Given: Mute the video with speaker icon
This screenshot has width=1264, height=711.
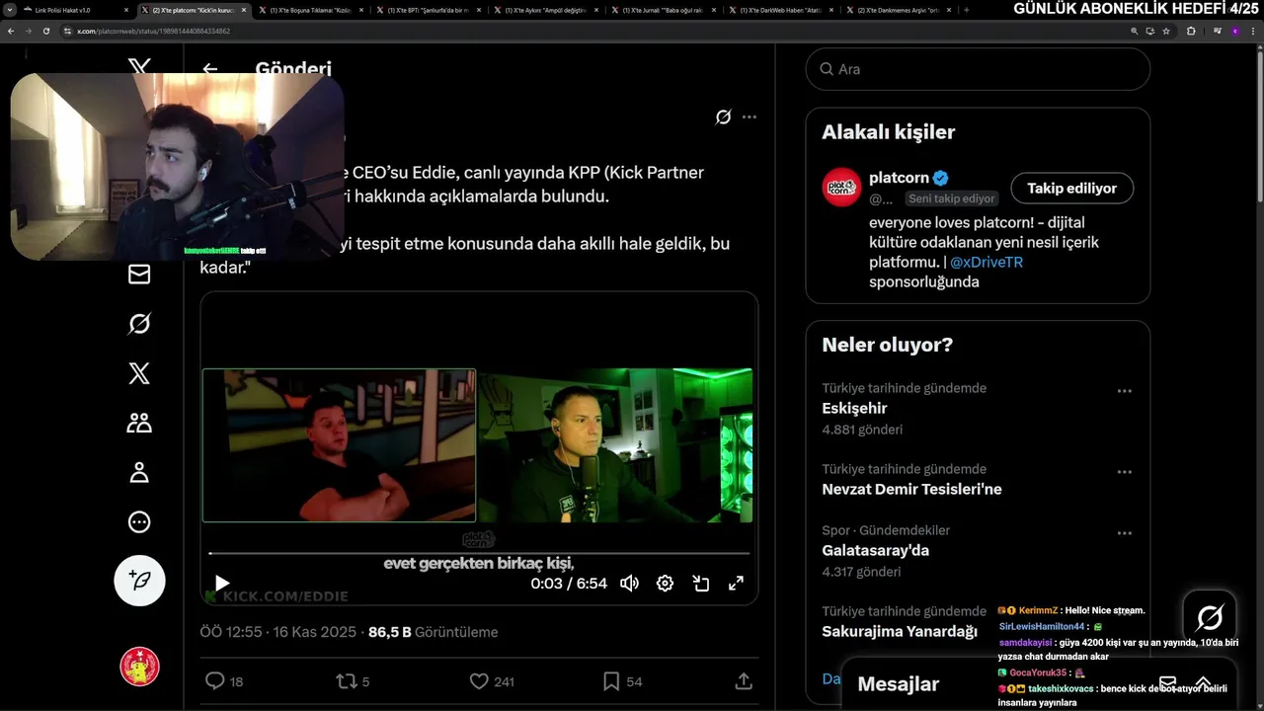Looking at the screenshot, I should pyautogui.click(x=629, y=584).
